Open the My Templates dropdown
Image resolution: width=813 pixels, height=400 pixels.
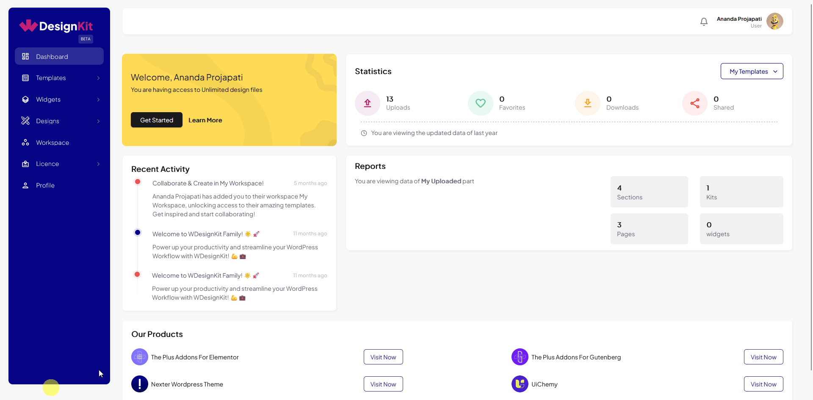[752, 71]
